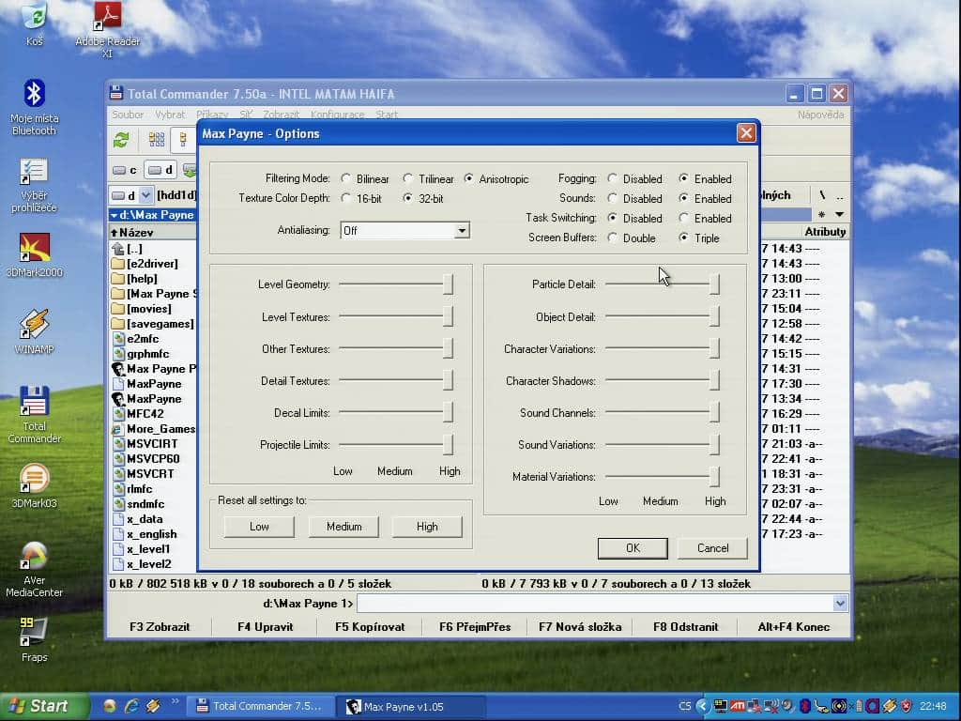Launch WINAMP desktop shortcut
This screenshot has width=961, height=721.
[x=35, y=331]
